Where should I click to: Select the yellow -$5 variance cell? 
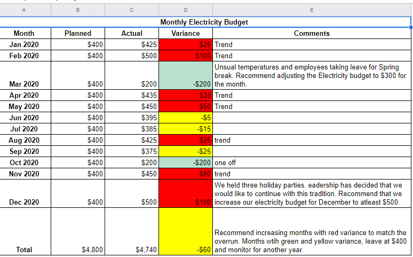(186, 118)
